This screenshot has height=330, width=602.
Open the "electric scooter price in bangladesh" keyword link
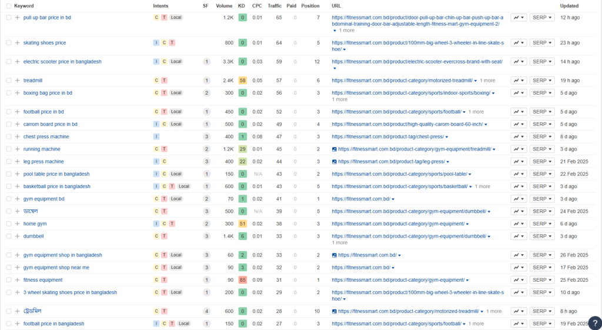tap(62, 62)
